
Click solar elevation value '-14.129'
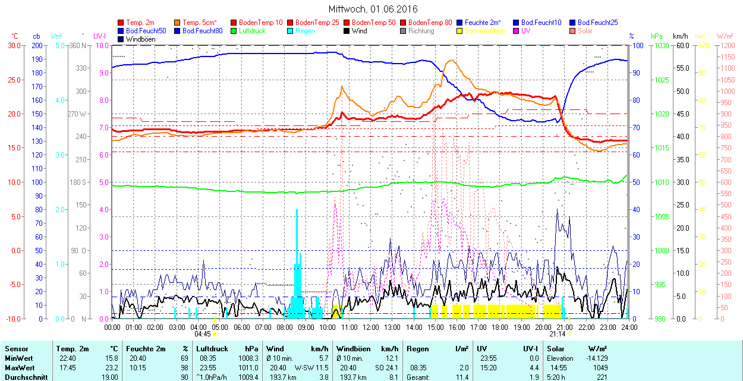[596, 358]
